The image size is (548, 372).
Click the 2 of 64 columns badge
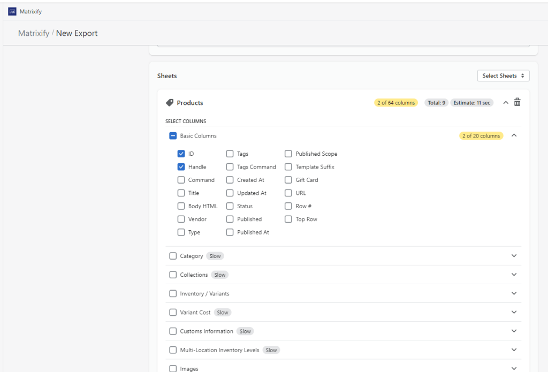pyautogui.click(x=395, y=102)
